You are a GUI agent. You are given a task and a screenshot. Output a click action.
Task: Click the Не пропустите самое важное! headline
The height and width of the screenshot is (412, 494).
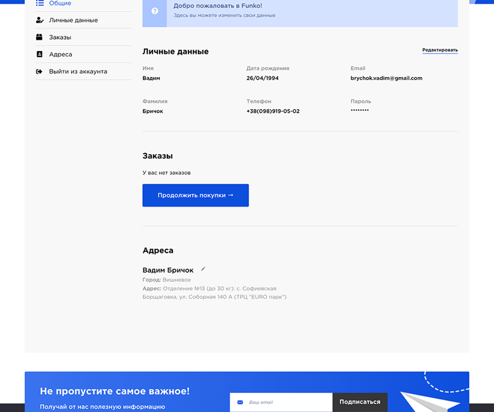coord(114,391)
